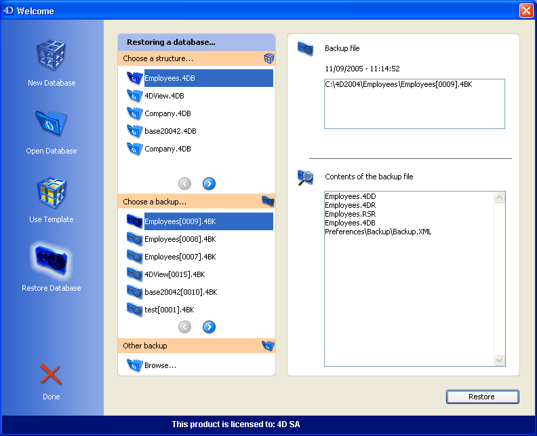Go to next page of structures

pyautogui.click(x=209, y=183)
